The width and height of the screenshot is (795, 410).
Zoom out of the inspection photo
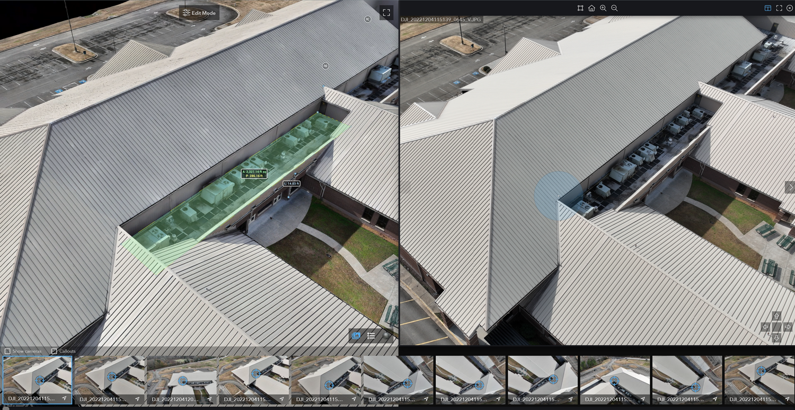pyautogui.click(x=614, y=8)
